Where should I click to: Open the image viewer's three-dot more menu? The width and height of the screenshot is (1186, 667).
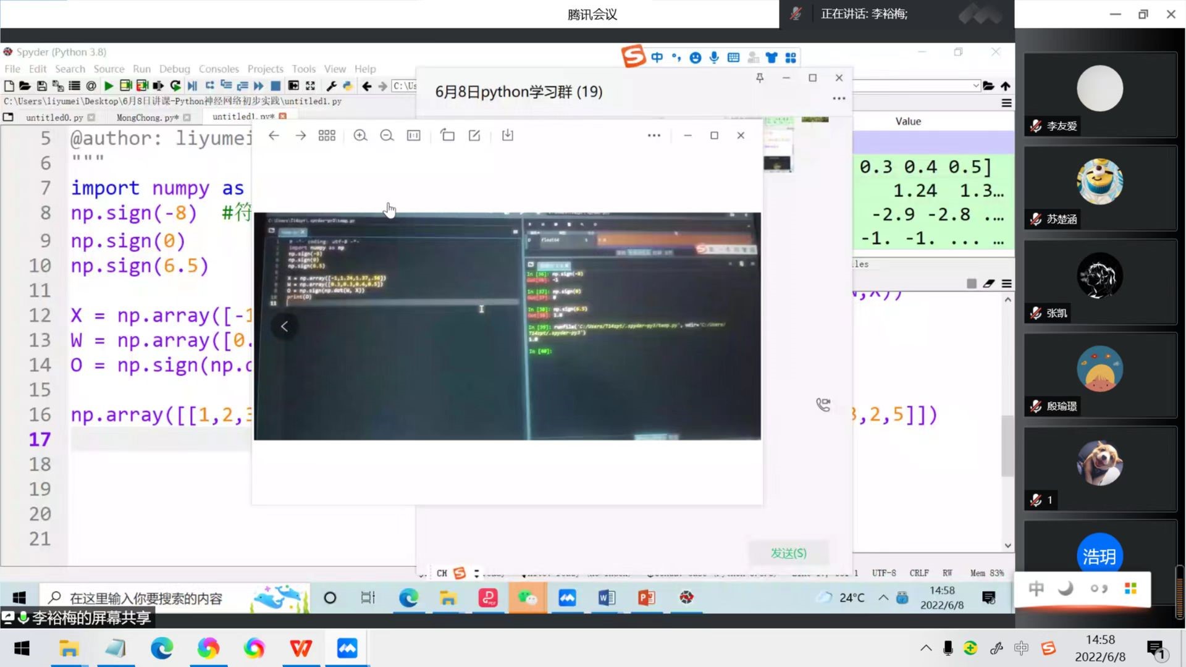click(x=654, y=135)
